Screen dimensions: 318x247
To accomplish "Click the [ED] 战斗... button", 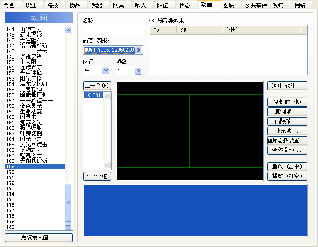I will 287,86.
